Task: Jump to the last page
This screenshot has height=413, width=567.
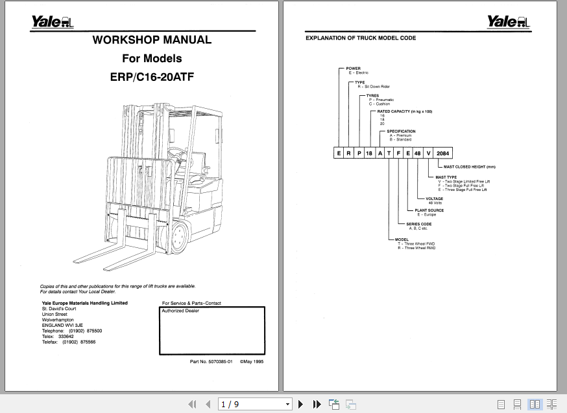Action: coord(317,404)
